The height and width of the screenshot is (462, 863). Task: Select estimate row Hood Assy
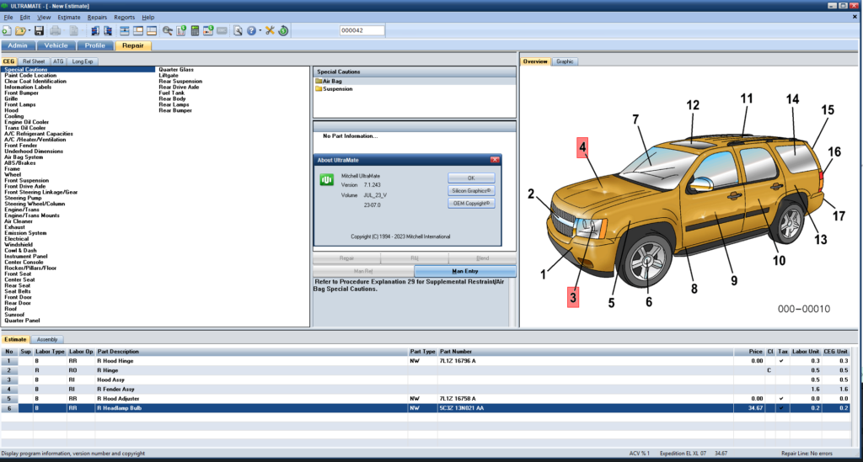pos(425,380)
